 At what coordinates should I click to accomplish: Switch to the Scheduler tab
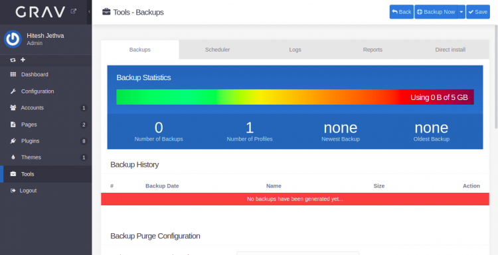(x=218, y=50)
